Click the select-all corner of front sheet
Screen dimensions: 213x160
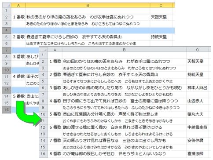(43, 50)
